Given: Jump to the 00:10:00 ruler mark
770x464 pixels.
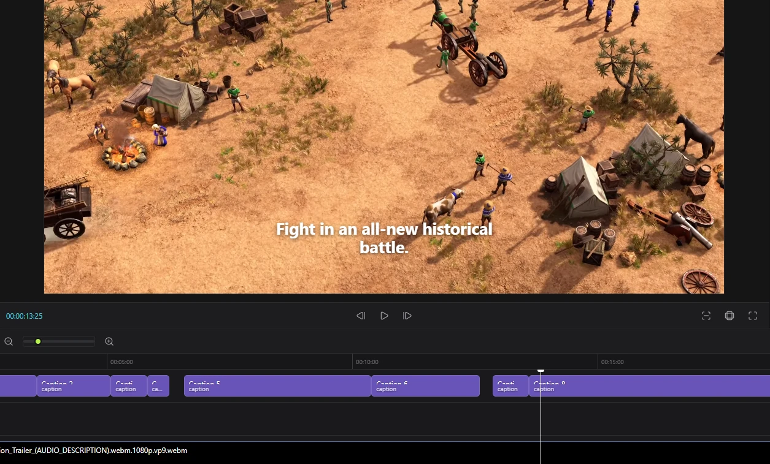Looking at the screenshot, I should click(367, 362).
